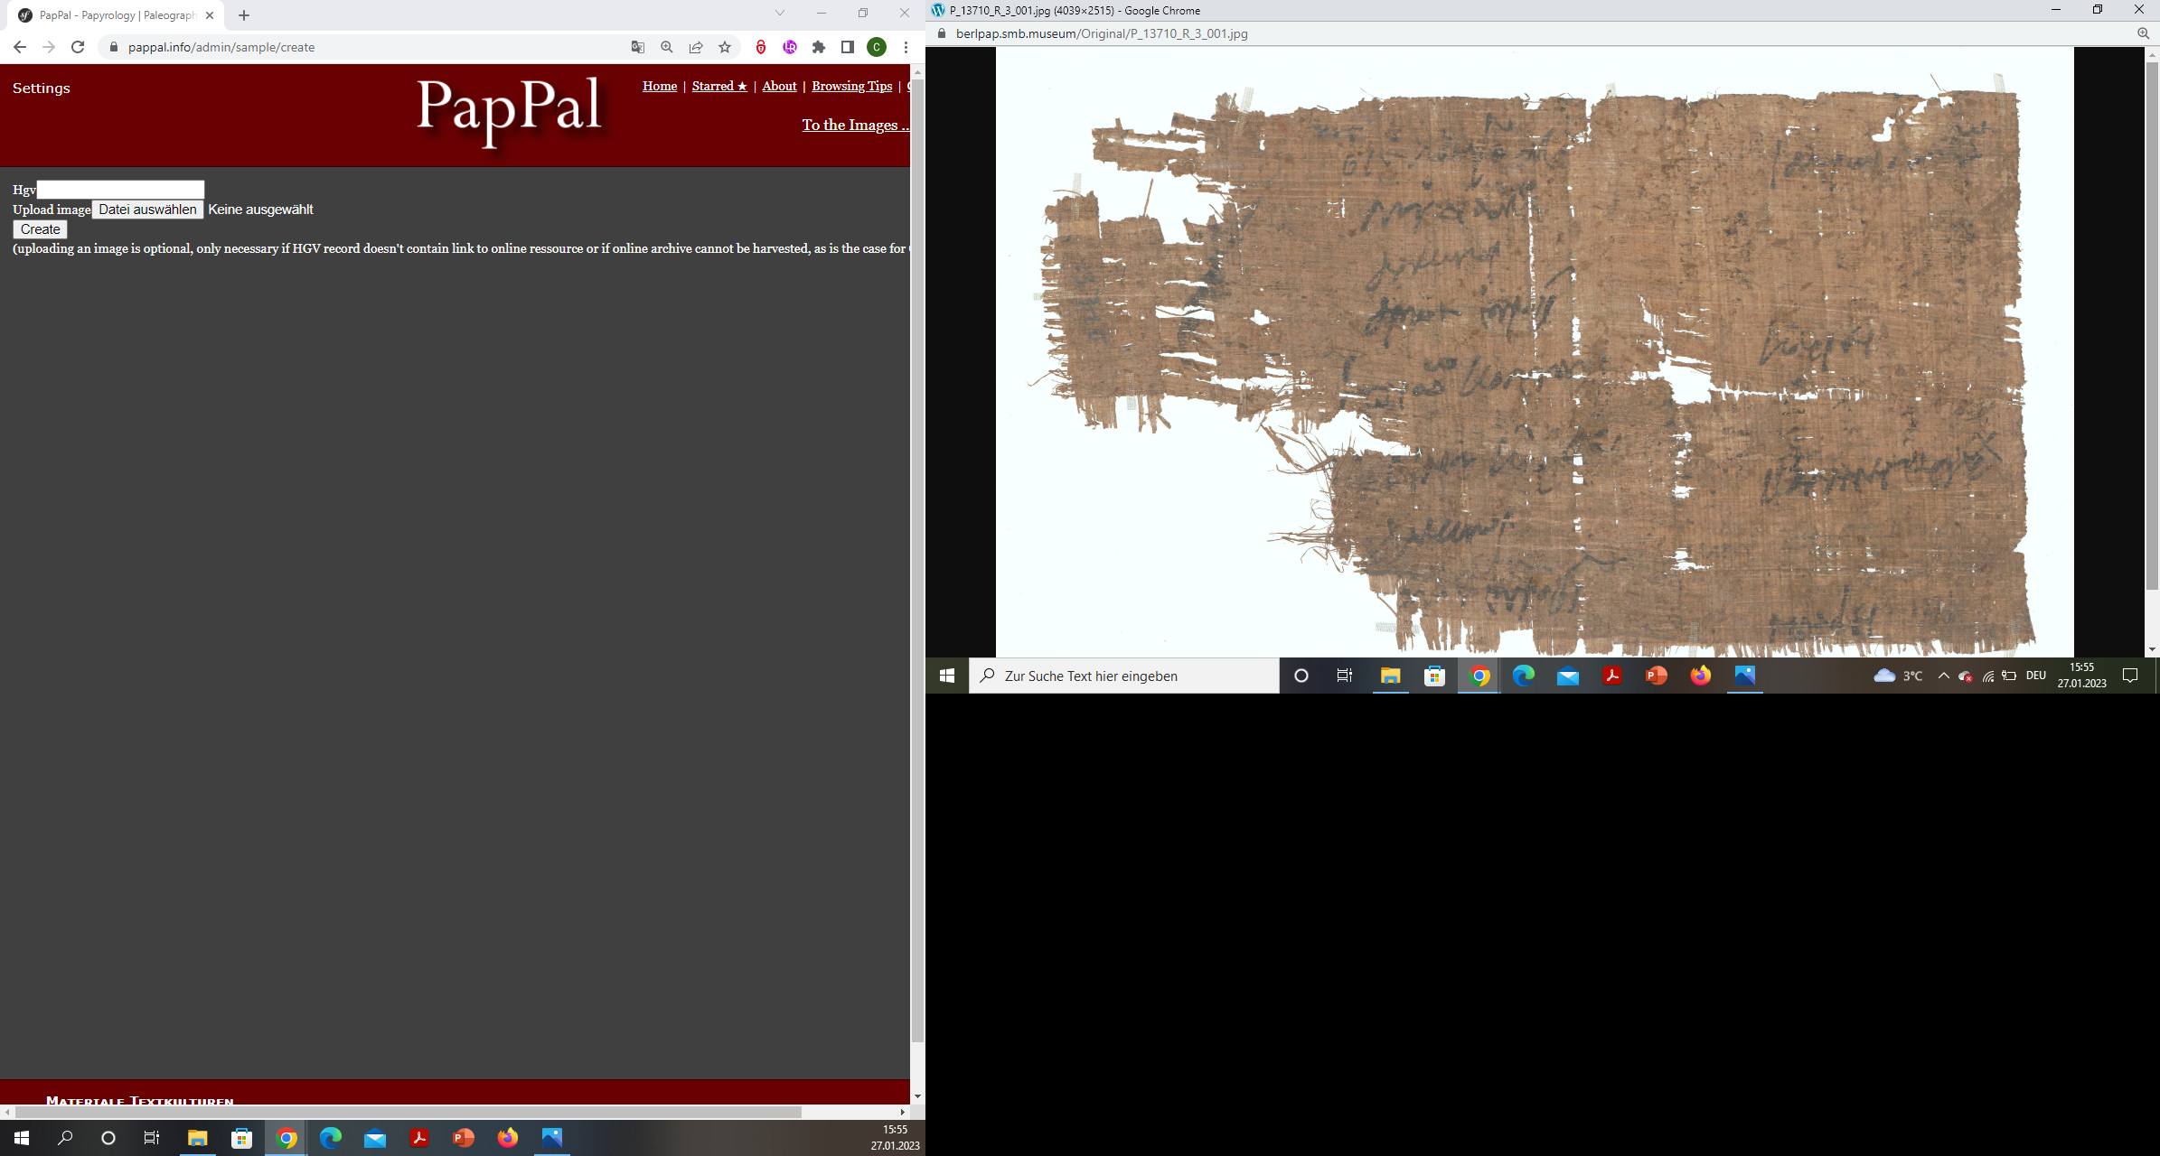Open the Windows Start menu on the bottom taskbar
This screenshot has height=1156, width=2160.
(22, 1138)
